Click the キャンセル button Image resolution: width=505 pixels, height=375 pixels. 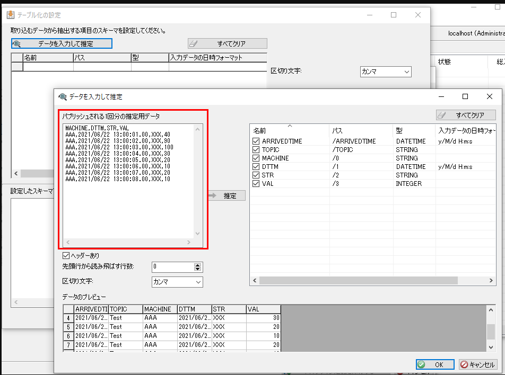pyautogui.click(x=477, y=364)
